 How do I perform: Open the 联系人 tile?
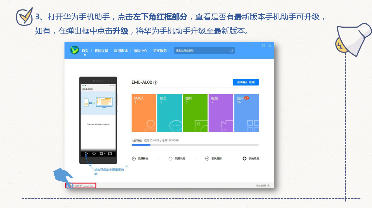[x=144, y=113]
